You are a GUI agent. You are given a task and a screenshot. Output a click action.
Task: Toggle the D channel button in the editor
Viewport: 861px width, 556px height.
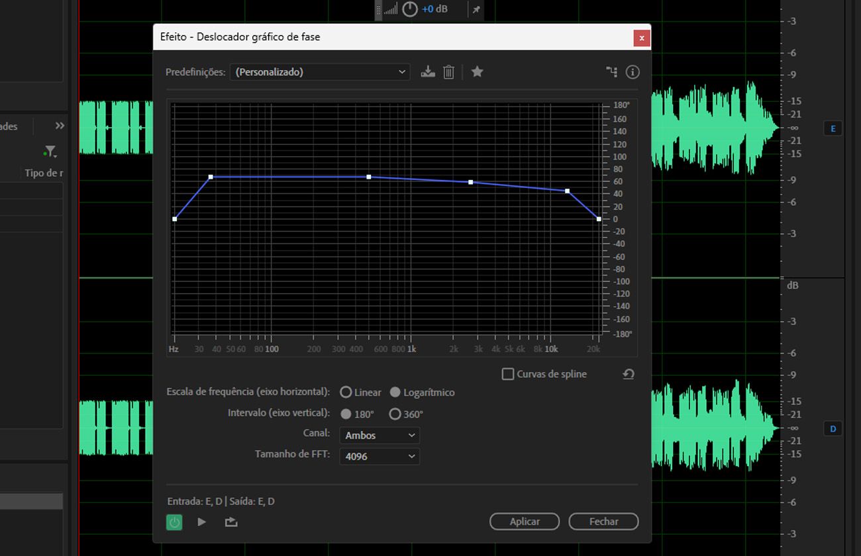833,429
